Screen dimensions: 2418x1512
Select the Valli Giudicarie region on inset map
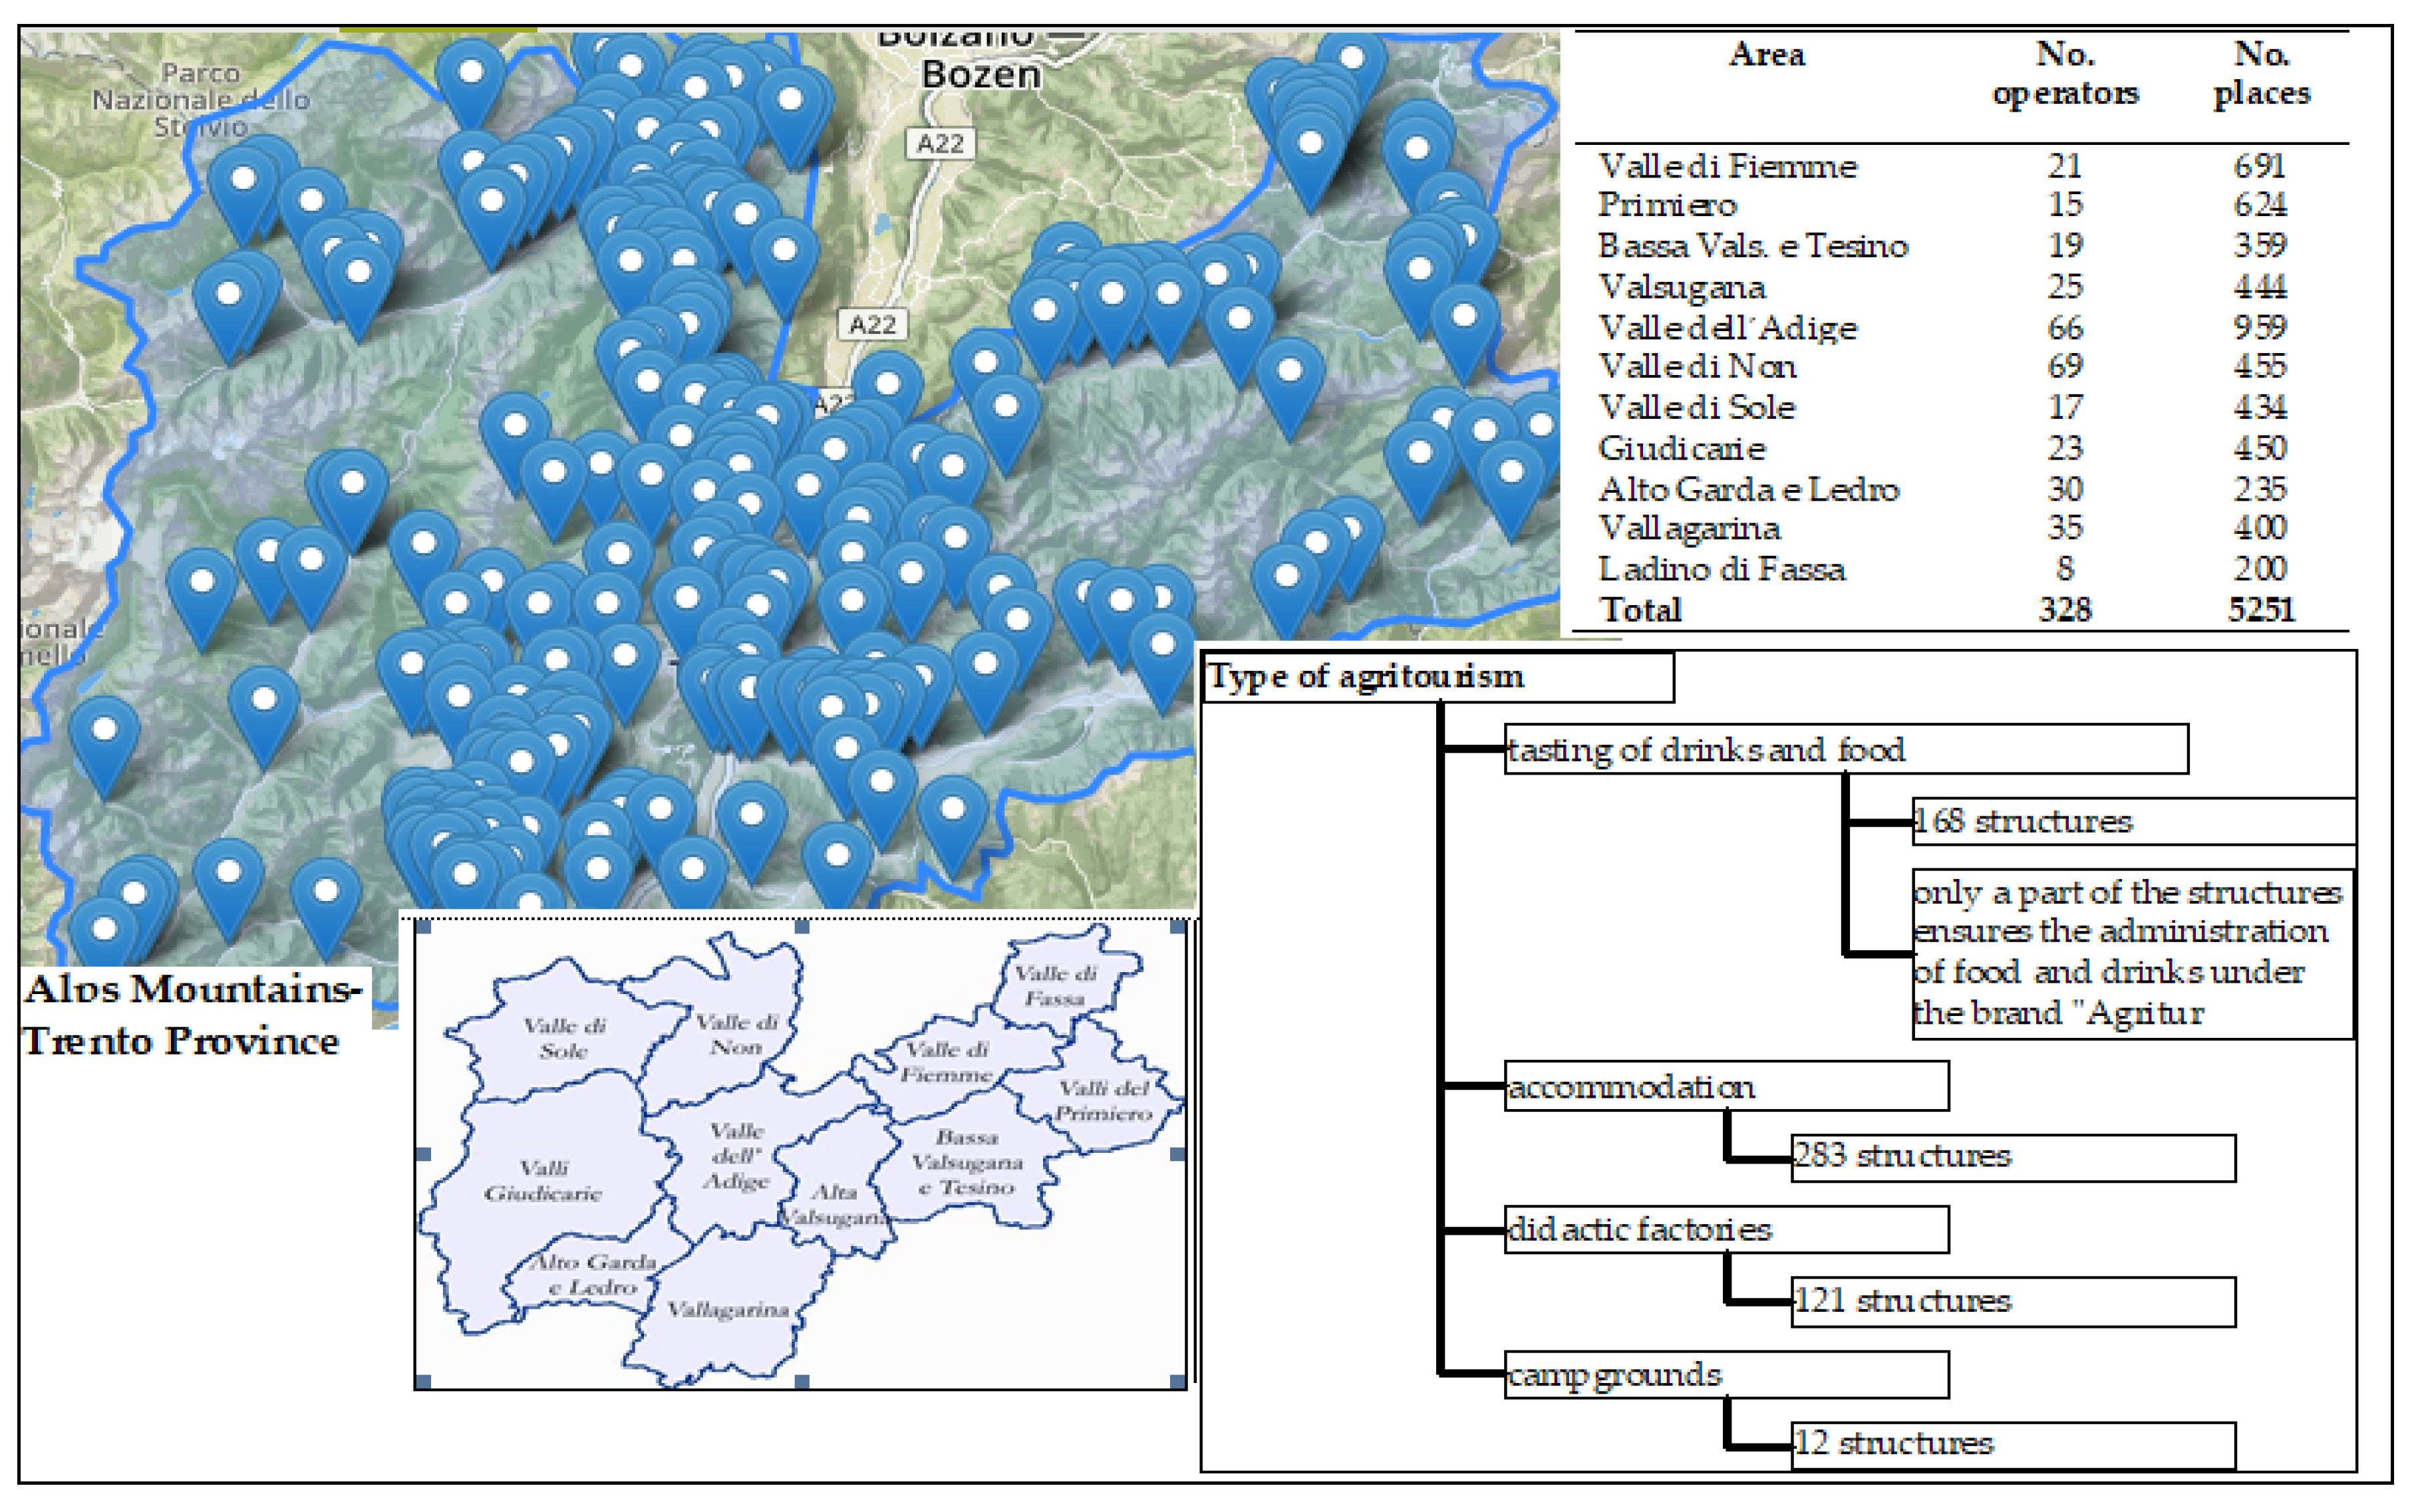point(543,1180)
